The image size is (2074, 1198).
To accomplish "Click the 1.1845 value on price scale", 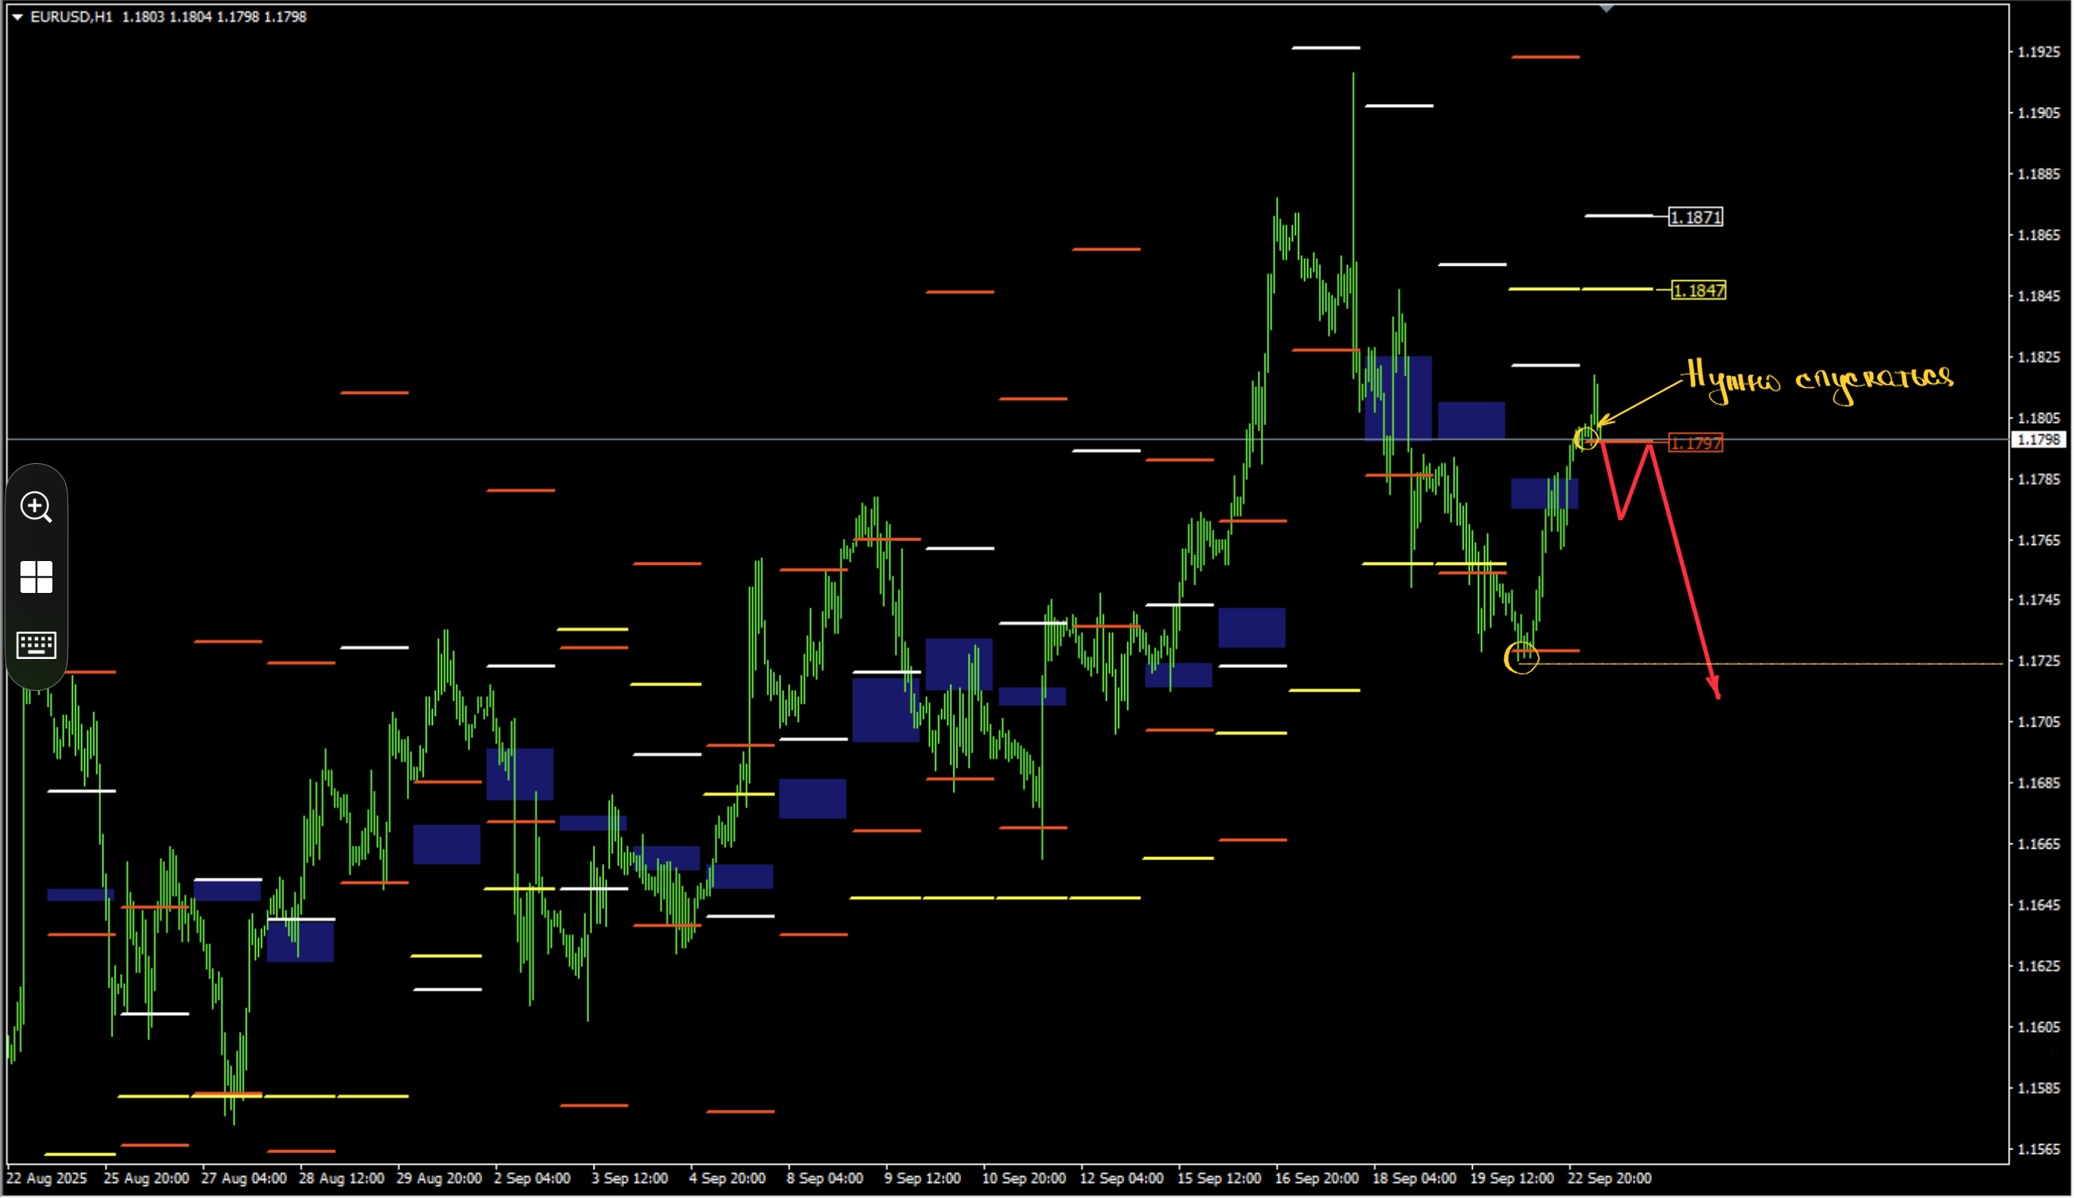I will (2038, 295).
